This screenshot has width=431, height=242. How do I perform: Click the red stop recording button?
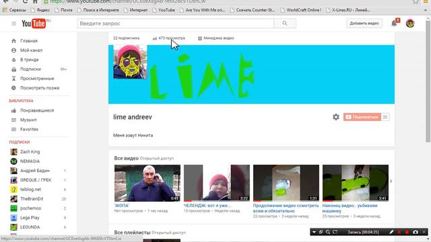click(407, 232)
